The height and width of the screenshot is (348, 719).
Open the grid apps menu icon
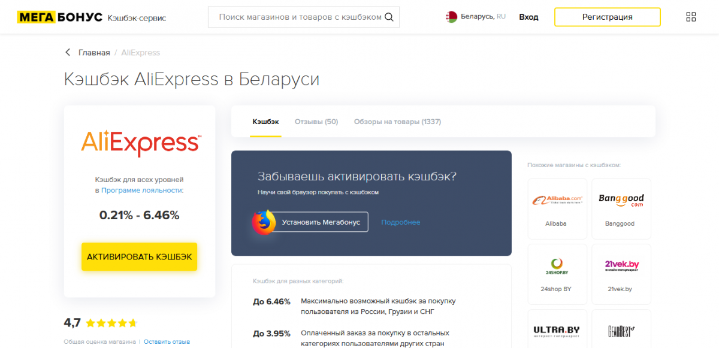691,17
